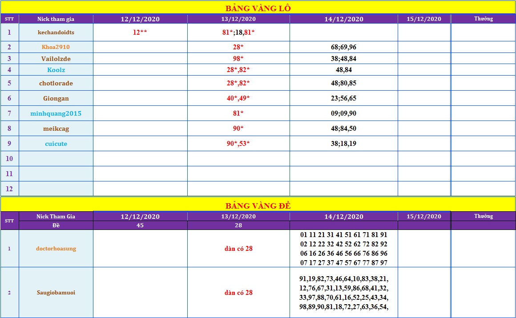The width and height of the screenshot is (516, 318).
Task: Select the Khoa2910 nickname cell
Action: coord(56,47)
